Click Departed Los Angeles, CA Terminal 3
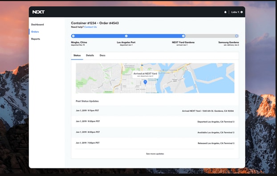 [x=216, y=122]
